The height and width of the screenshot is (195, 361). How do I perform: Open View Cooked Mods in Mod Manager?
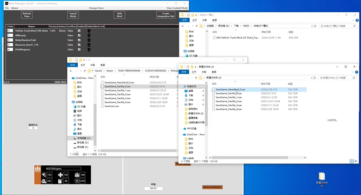pyautogui.click(x=177, y=8)
